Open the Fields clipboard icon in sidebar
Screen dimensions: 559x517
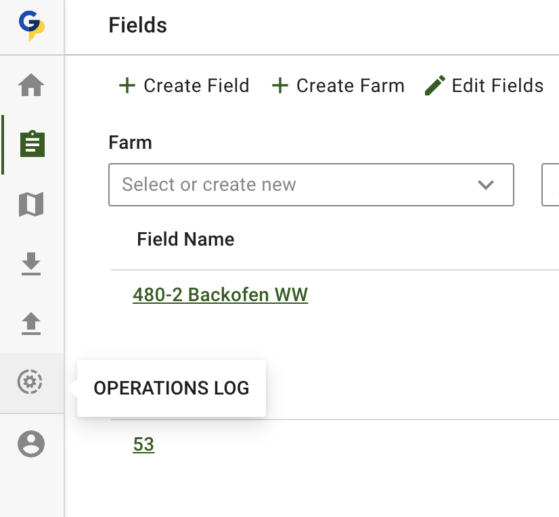point(32,144)
